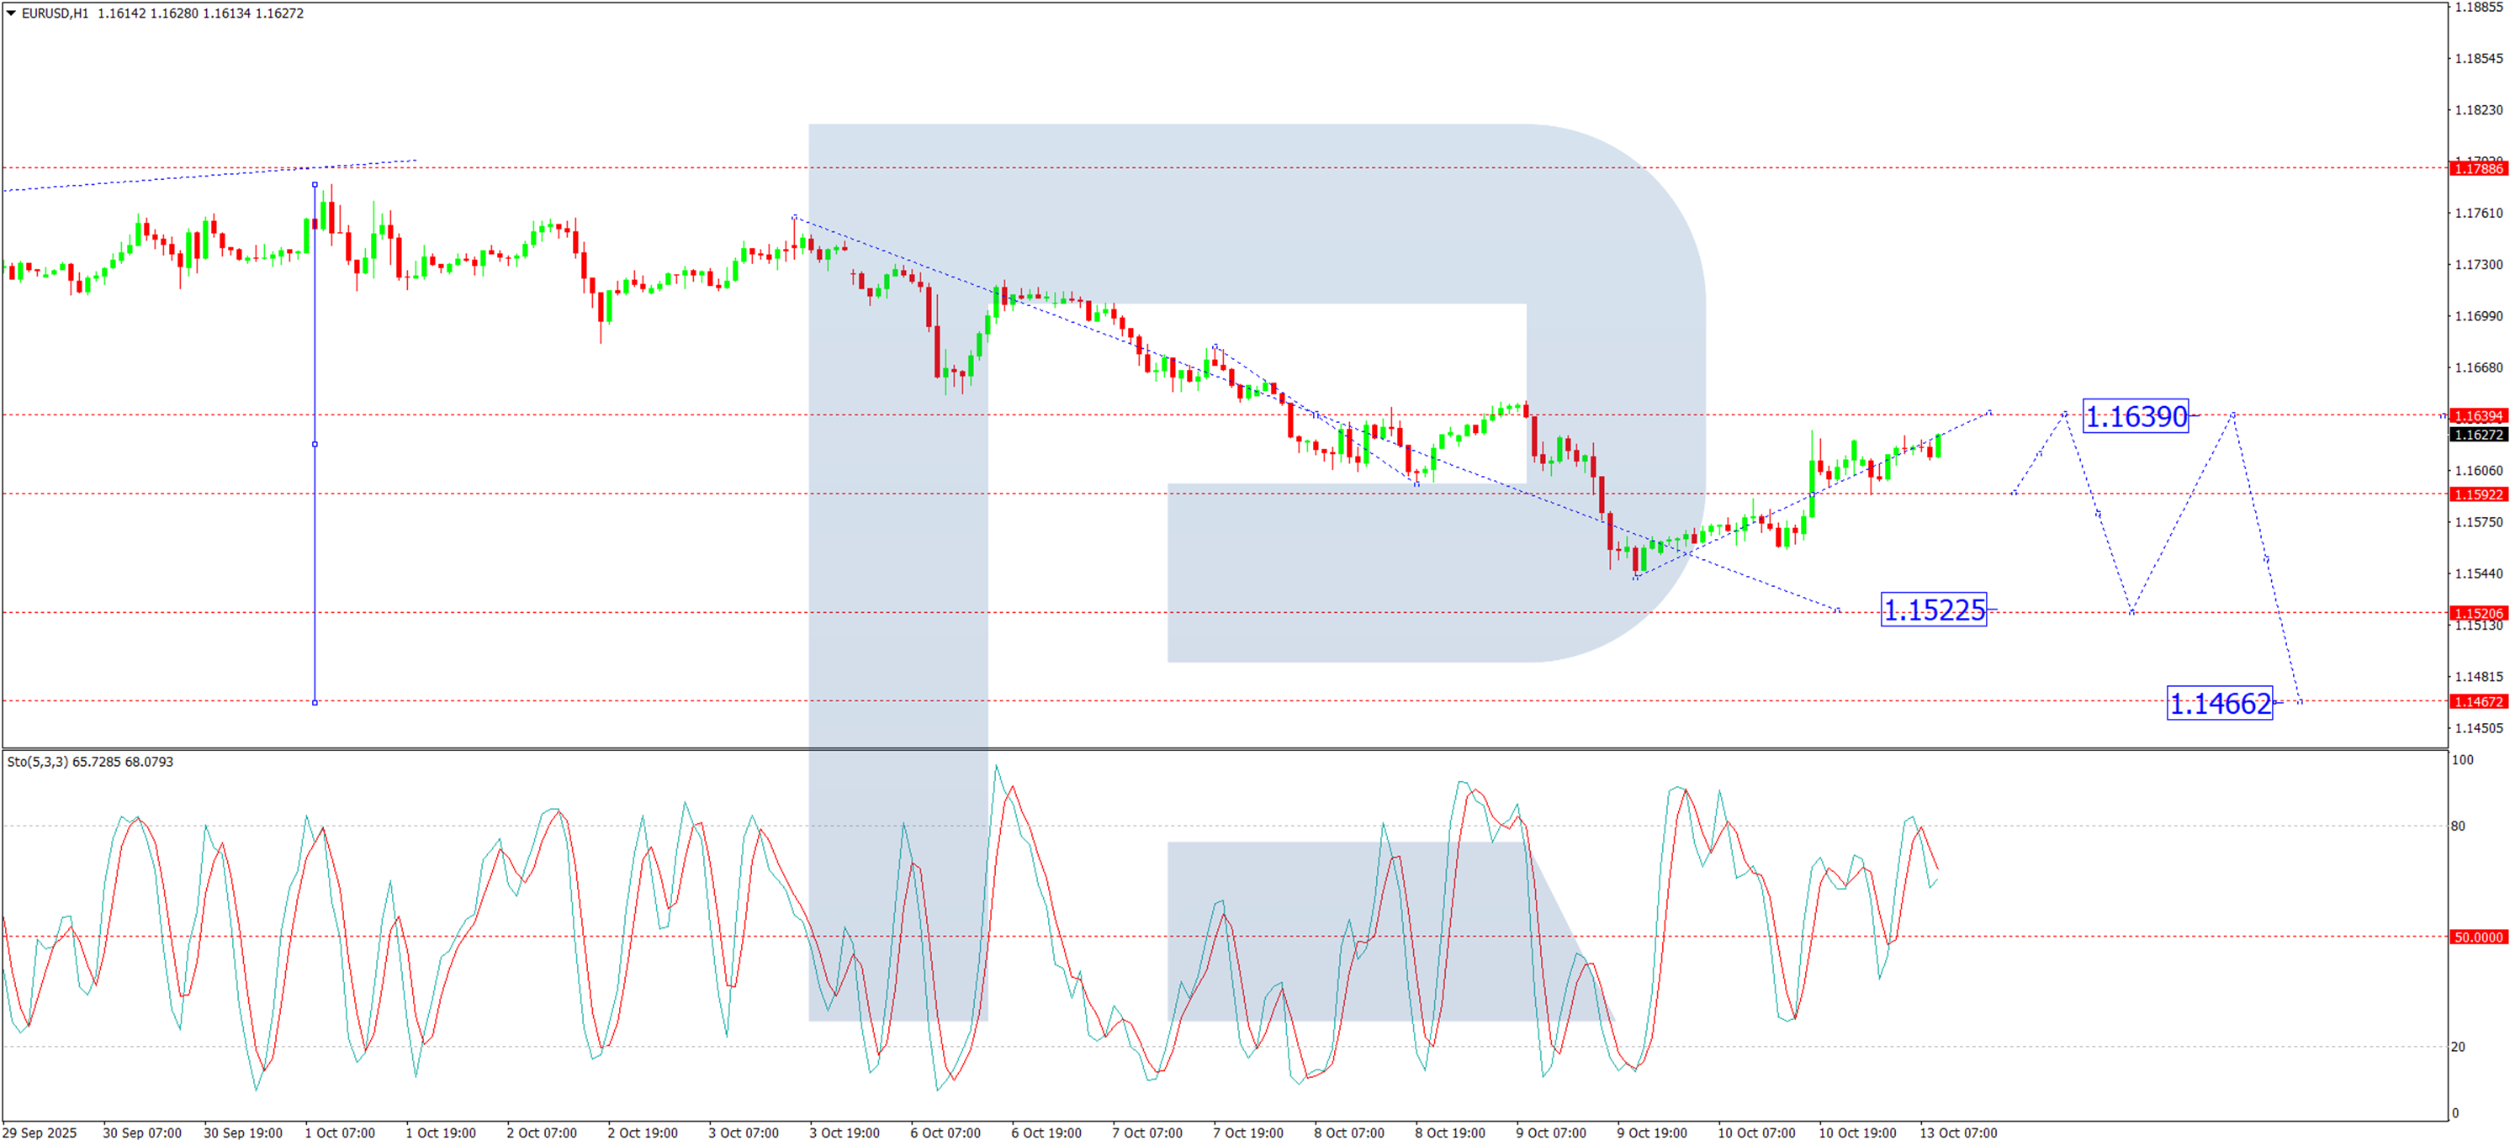Viewport: 2515px width, 1146px height.
Task: Click the EURUSD,H1 chart title text
Action: point(55,13)
